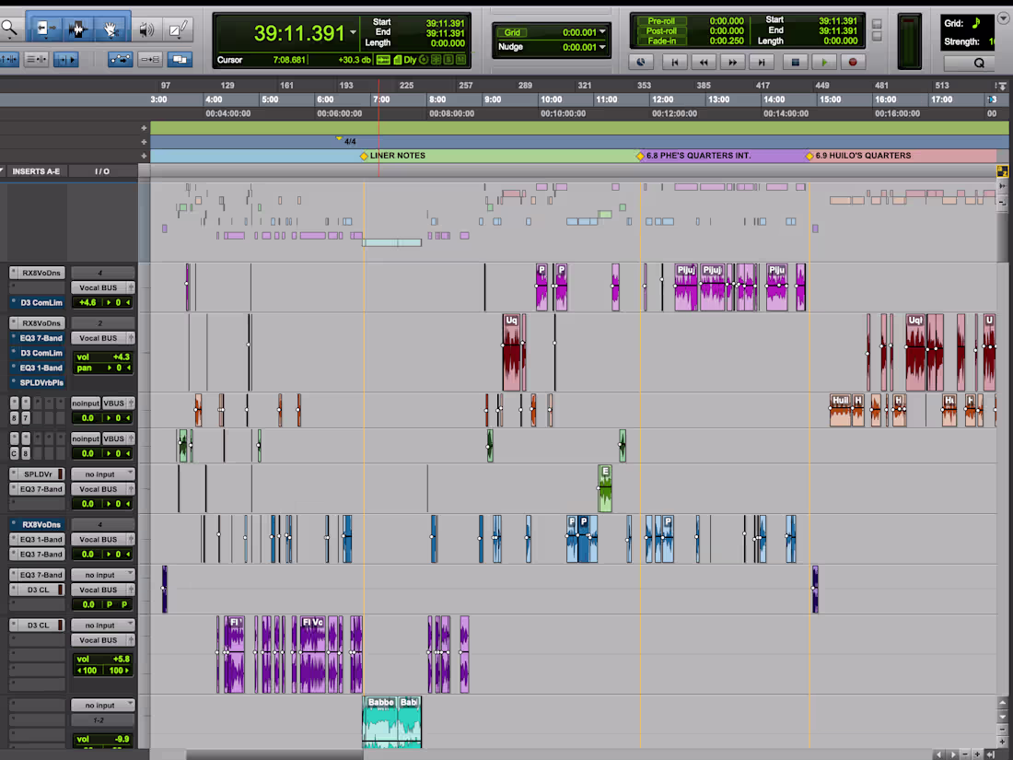The image size is (1013, 760).
Task: Open main counter time format dropdown
Action: tap(353, 32)
